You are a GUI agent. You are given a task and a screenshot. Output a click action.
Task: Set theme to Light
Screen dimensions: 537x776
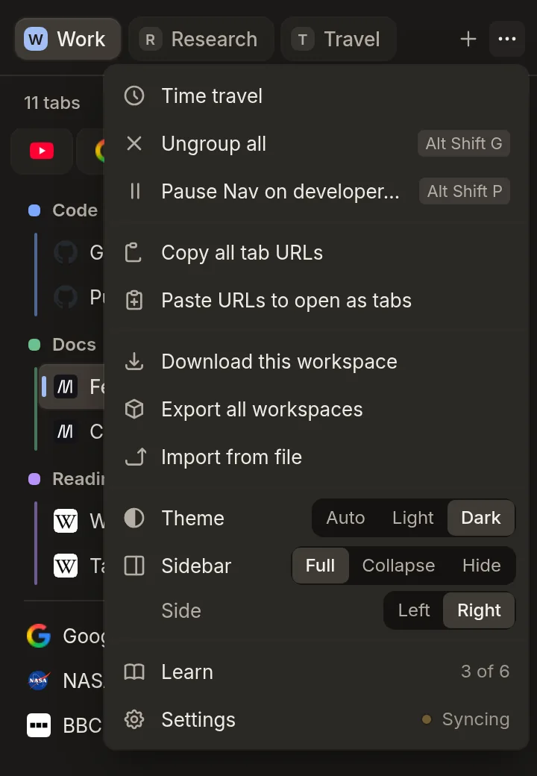pyautogui.click(x=413, y=518)
